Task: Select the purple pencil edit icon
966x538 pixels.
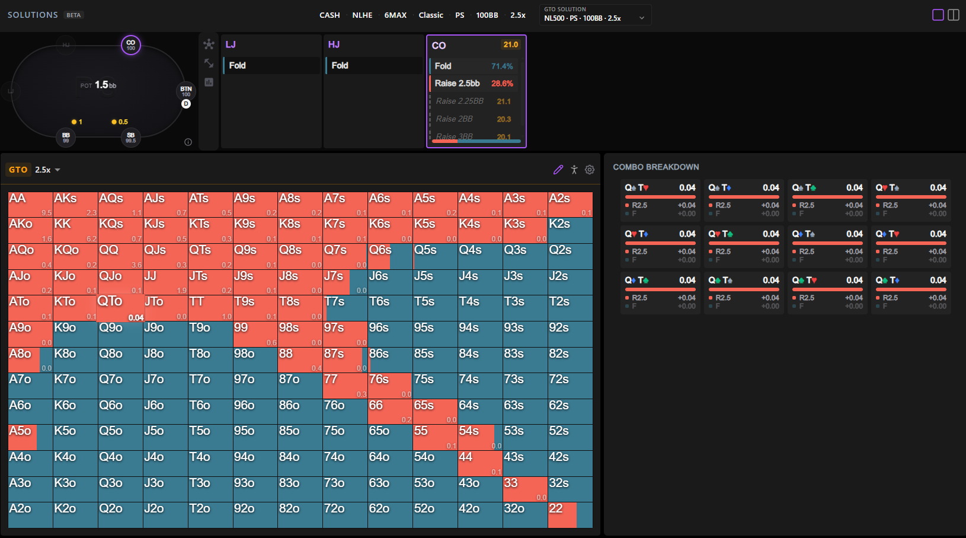Action: coord(558,170)
